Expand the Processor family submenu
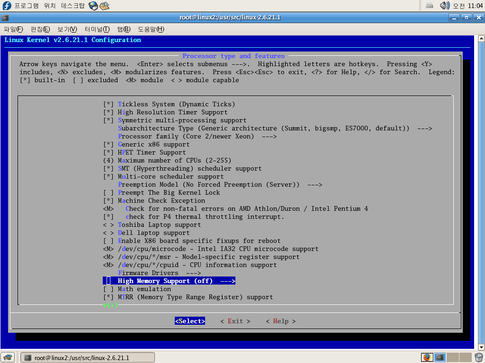The image size is (485, 363). (190, 136)
